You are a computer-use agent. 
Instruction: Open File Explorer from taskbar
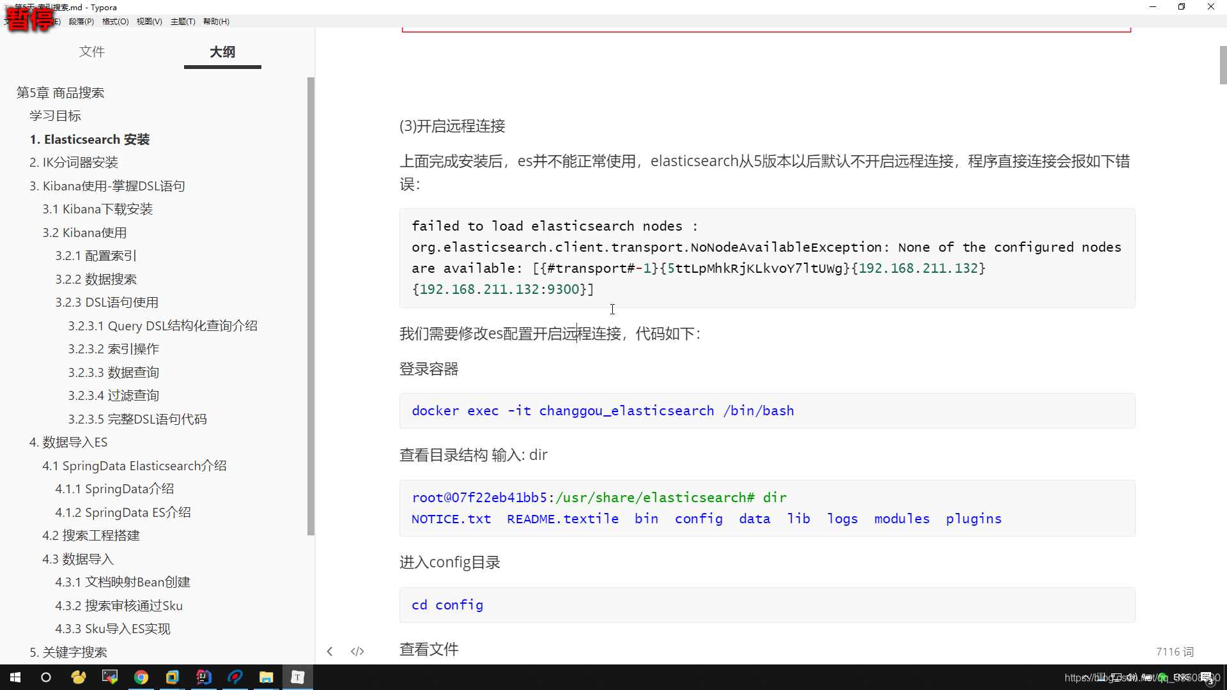tap(266, 677)
